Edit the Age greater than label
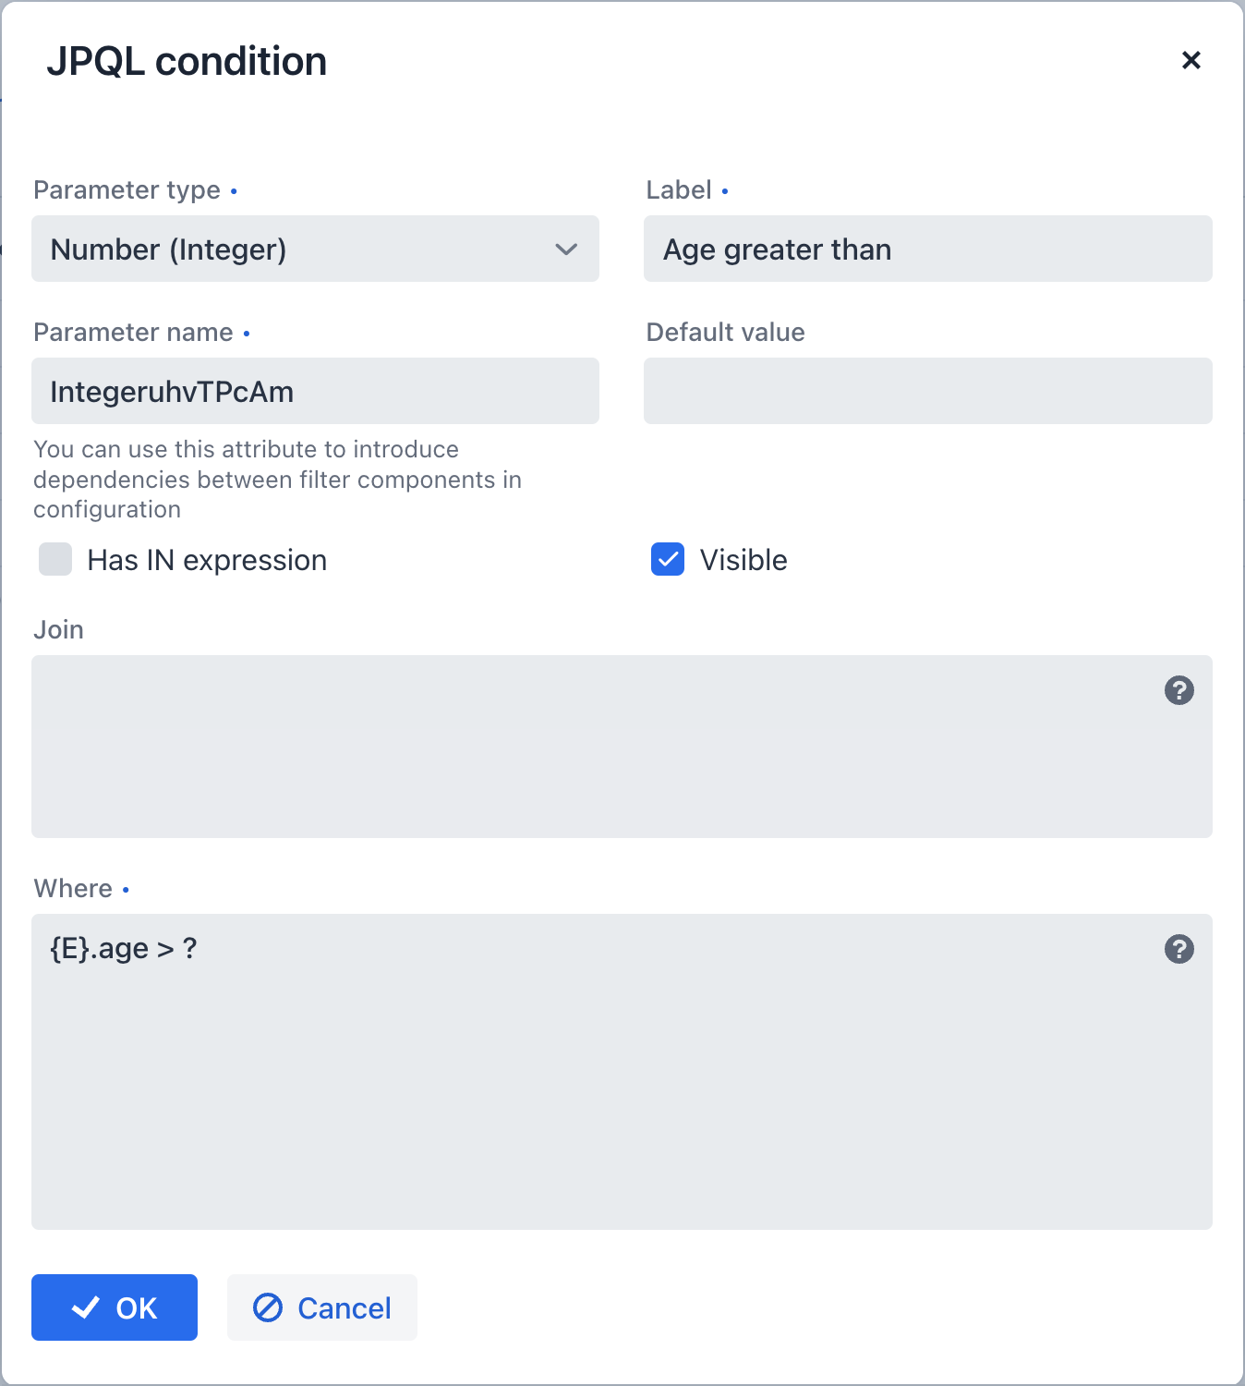Screen dimensions: 1245x1386 (927, 249)
